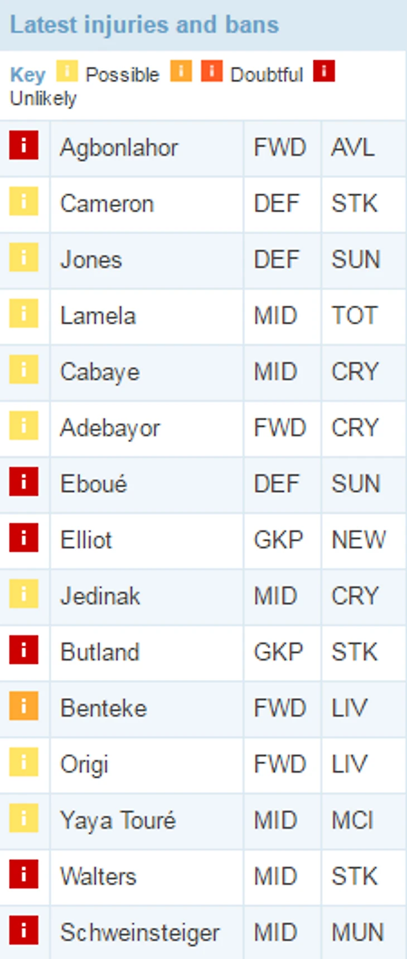Screen dimensions: 407x959
Task: Click Butland's red status icon
Action: pos(23,650)
